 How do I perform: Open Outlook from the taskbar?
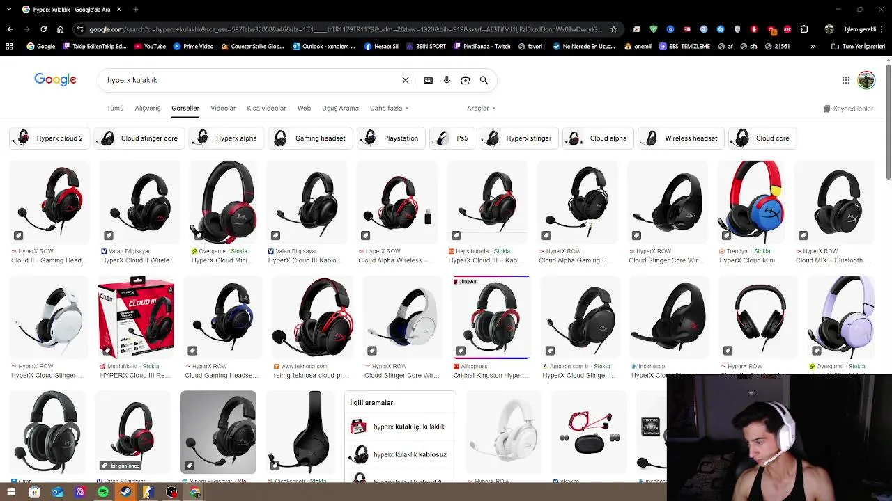[57, 493]
